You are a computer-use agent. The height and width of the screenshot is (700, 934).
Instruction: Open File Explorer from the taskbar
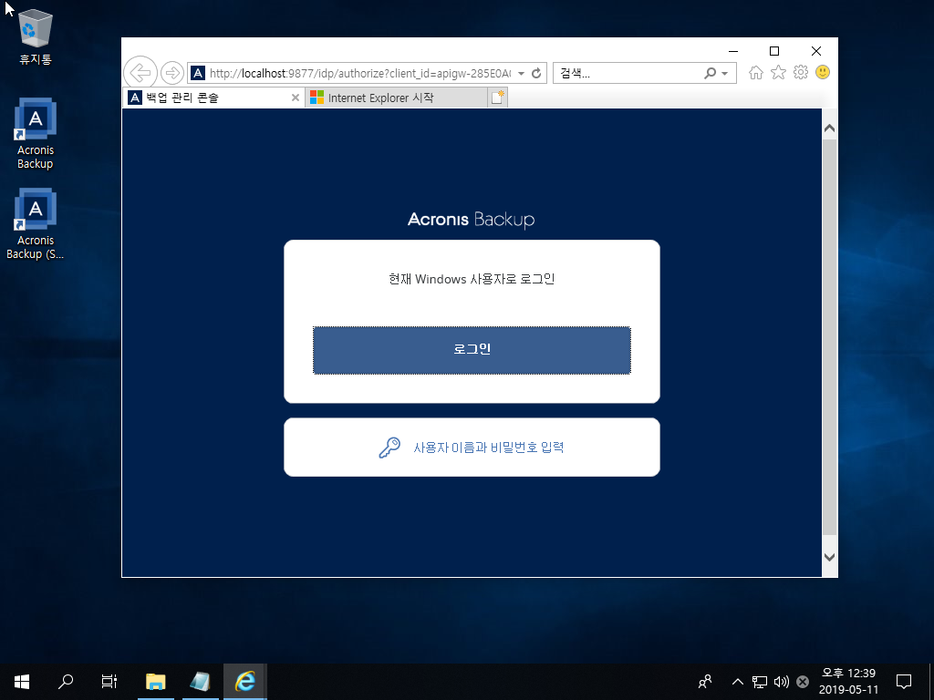pyautogui.click(x=155, y=682)
